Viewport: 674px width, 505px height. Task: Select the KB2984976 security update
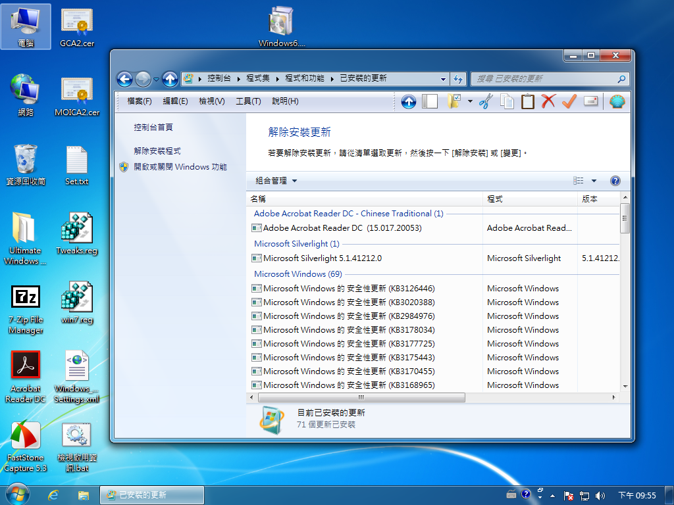coord(435,316)
